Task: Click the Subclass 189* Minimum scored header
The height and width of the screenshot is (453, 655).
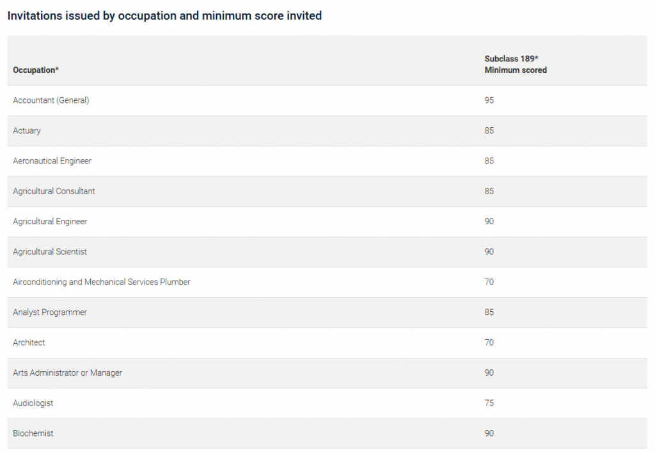Action: click(516, 65)
